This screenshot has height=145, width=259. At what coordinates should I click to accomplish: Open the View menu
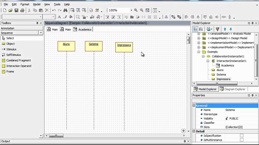pos(47,5)
